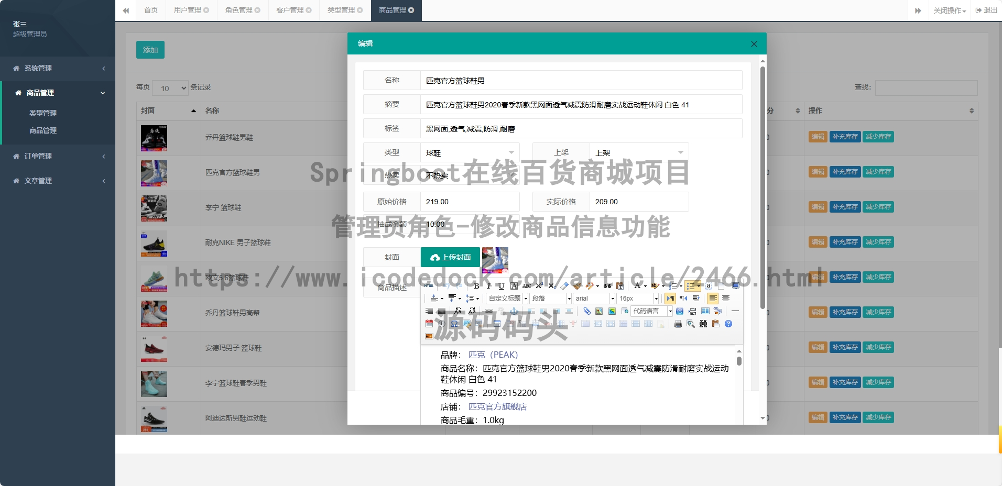The image size is (1002, 486).
Task: Insert a horizontal rule line
Action: tap(735, 311)
